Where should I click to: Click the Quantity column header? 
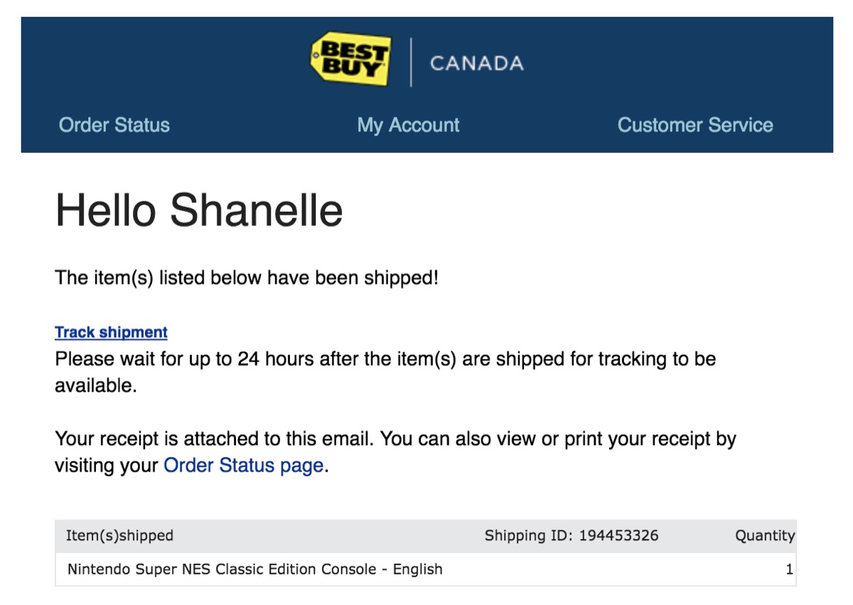[x=765, y=535]
